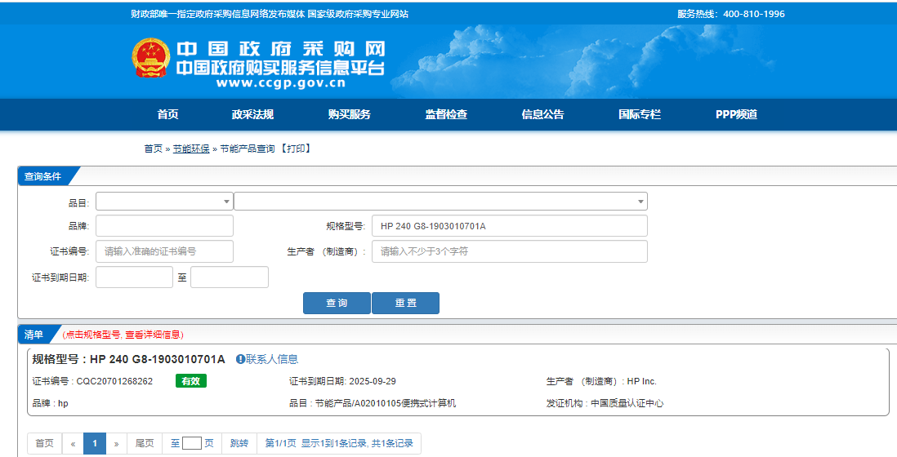
Task: Click the 打印 print link
Action: click(296, 149)
